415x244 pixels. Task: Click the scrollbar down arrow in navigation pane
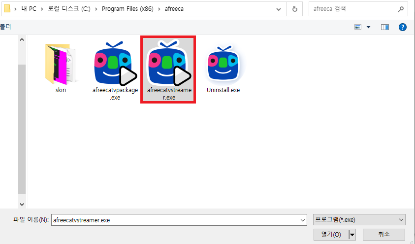click(x=22, y=204)
